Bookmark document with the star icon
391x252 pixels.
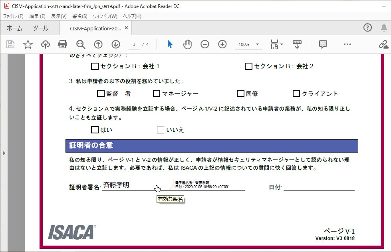tap(28, 44)
